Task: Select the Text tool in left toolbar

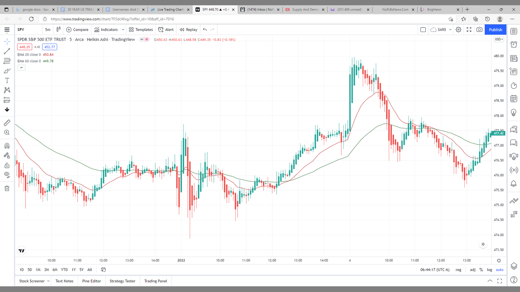Action: point(7,80)
